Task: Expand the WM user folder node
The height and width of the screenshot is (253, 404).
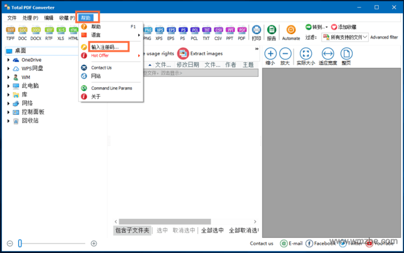Action: 8,78
